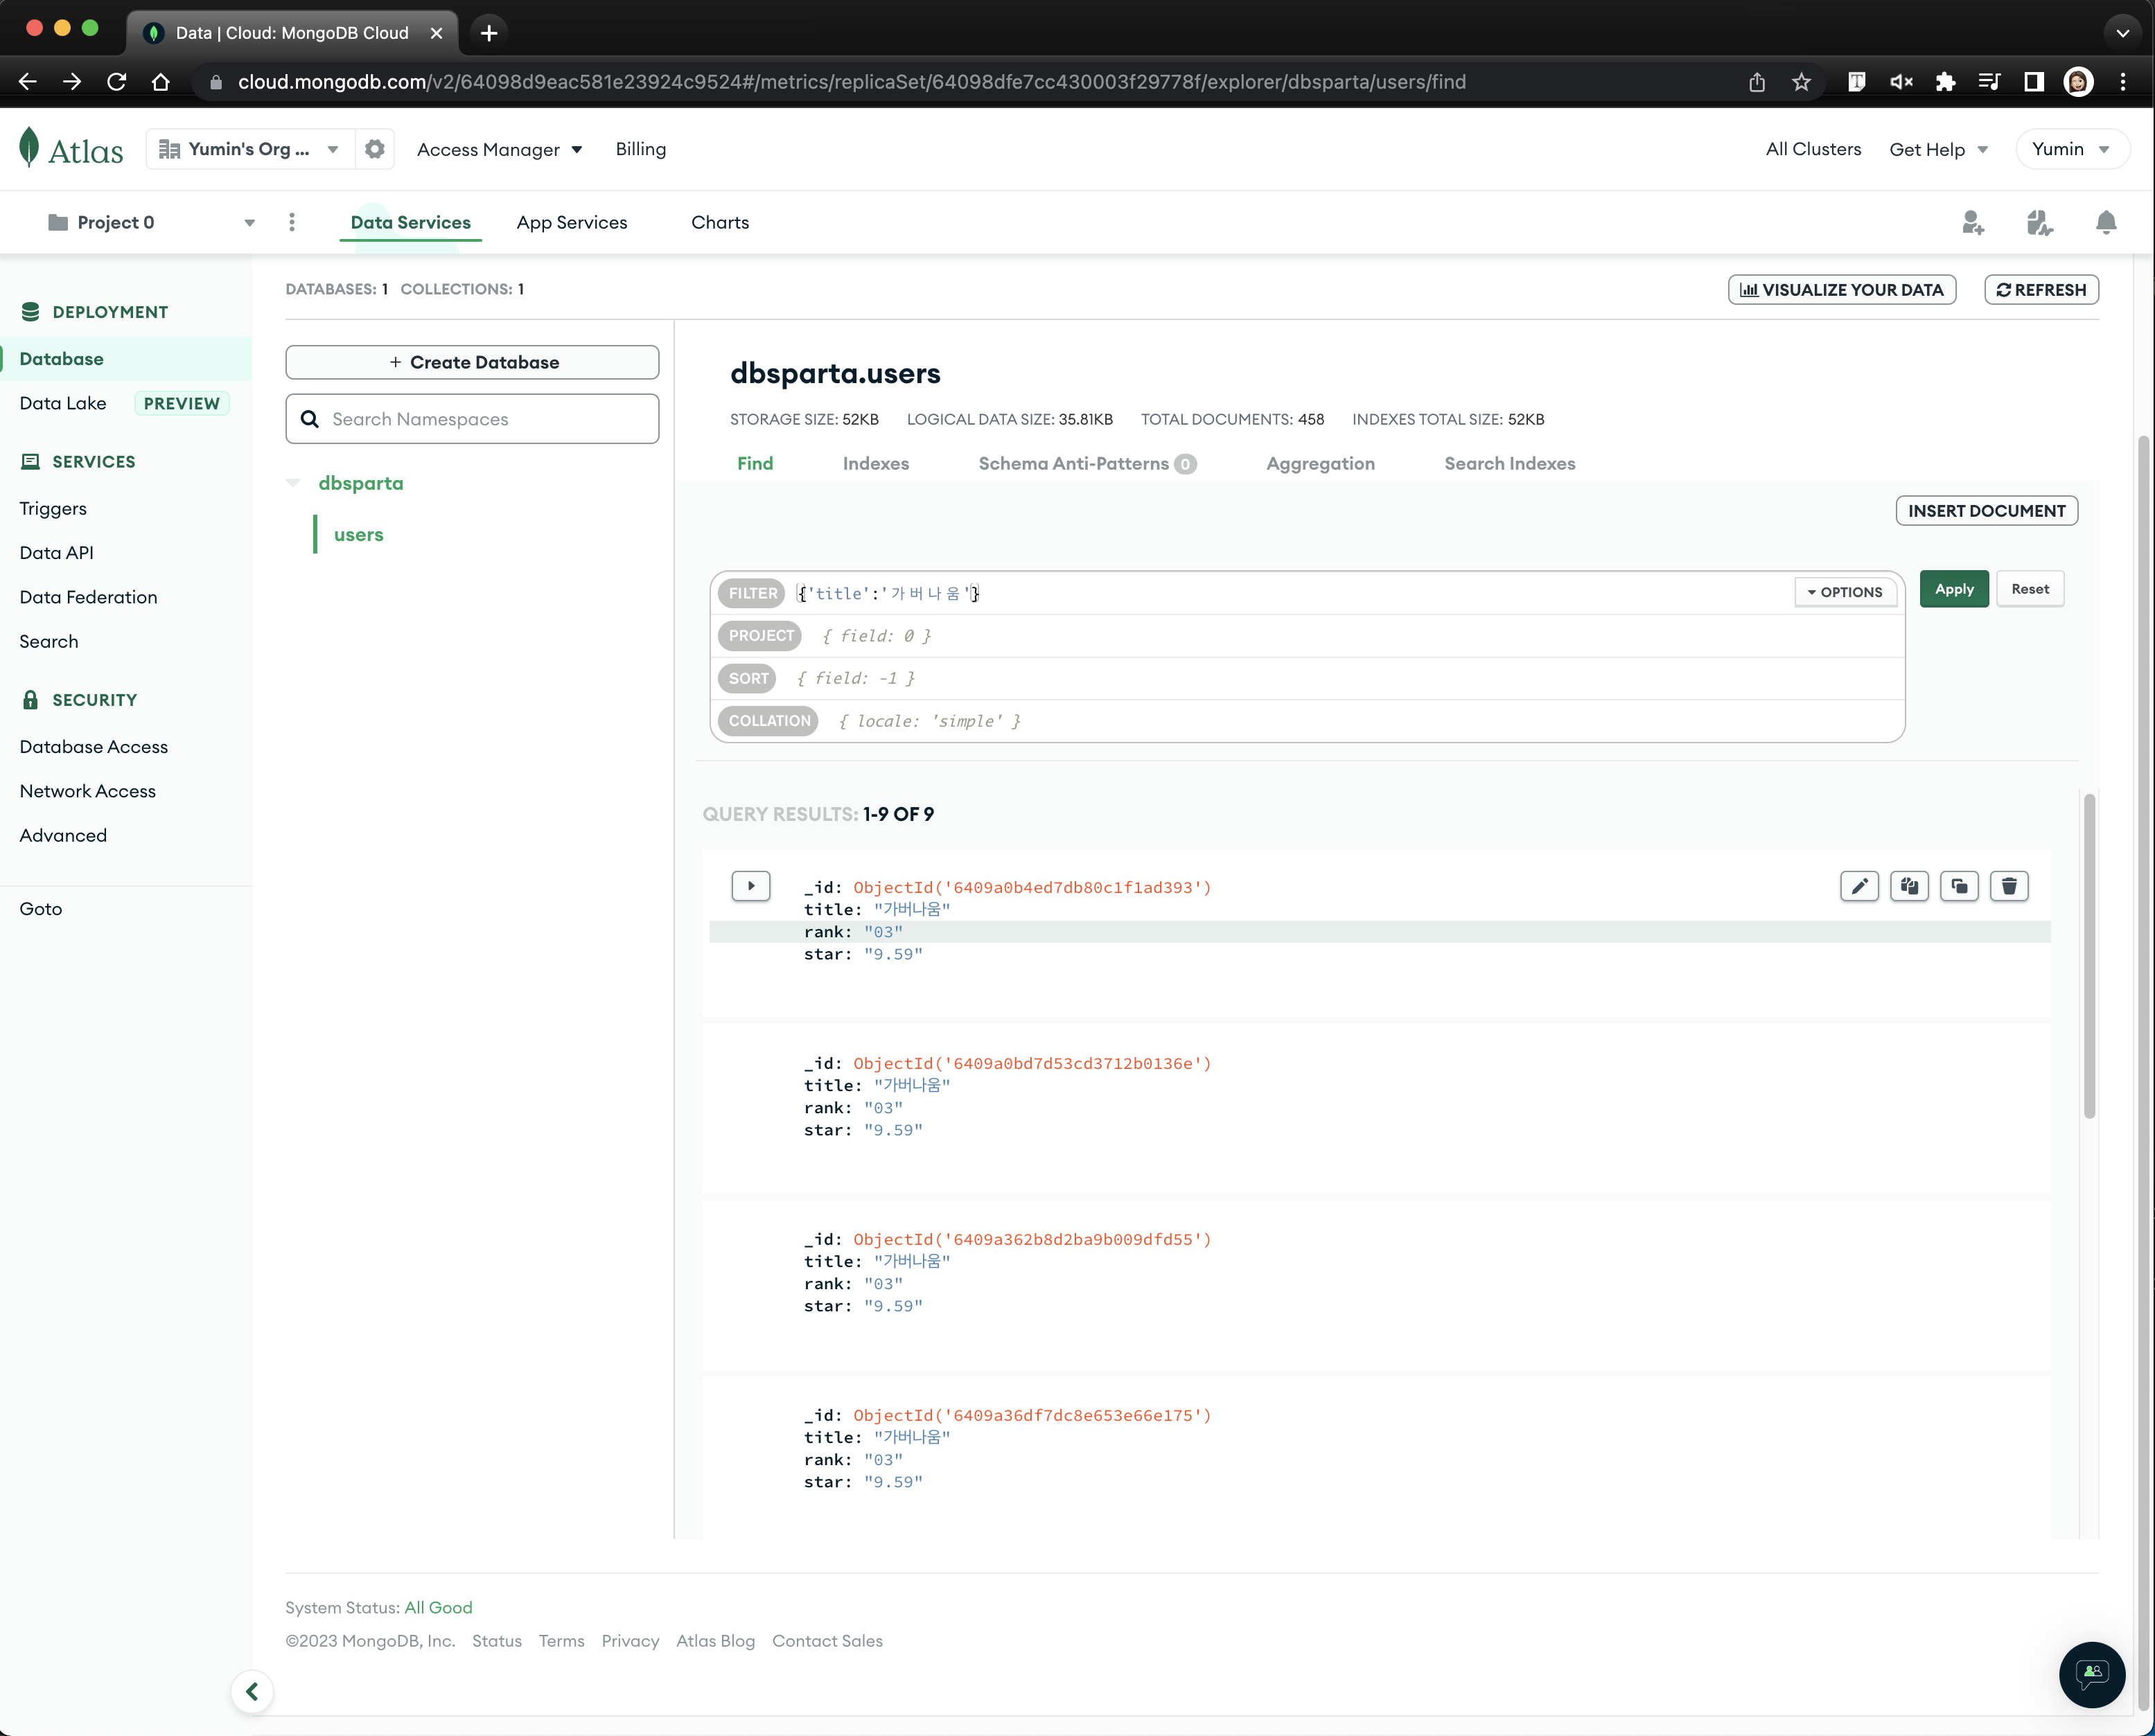Open Data Federation in sidebar

(x=89, y=597)
